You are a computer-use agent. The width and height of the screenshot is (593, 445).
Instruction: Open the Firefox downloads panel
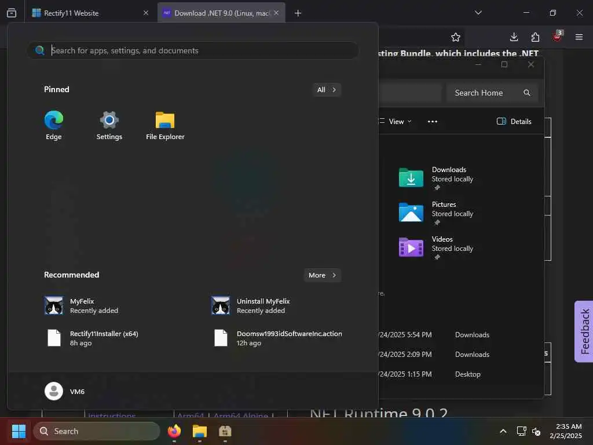coord(514,37)
